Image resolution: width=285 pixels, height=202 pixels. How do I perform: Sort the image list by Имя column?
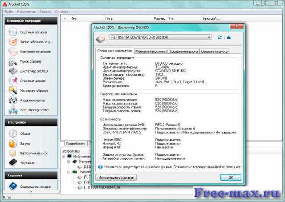point(74,18)
